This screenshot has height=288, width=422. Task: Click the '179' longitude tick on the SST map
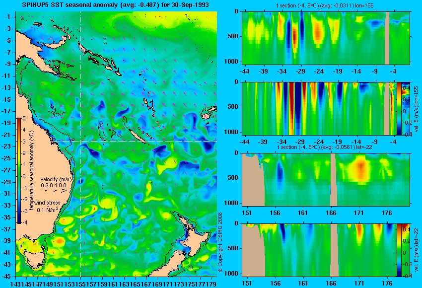(212, 284)
